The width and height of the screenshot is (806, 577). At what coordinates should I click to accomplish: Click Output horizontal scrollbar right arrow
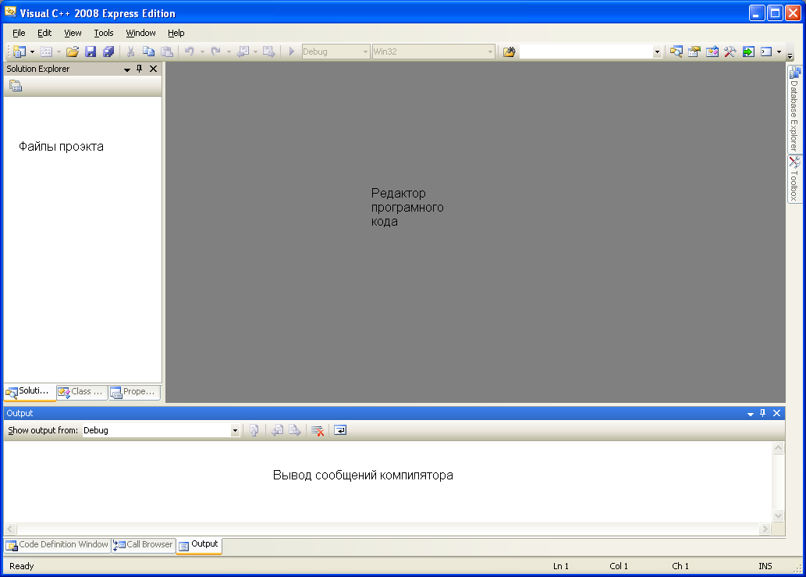pyautogui.click(x=765, y=529)
